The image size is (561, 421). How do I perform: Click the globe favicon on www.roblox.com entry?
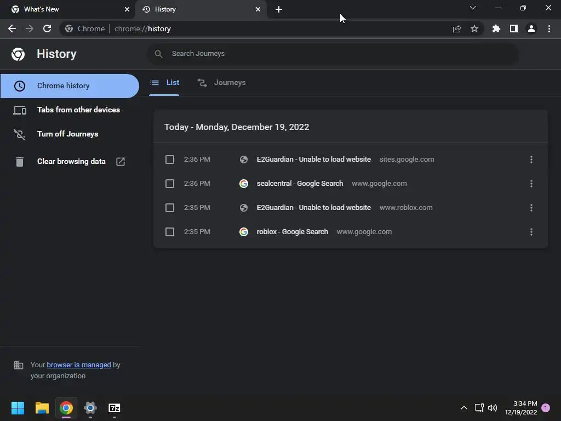click(x=244, y=208)
